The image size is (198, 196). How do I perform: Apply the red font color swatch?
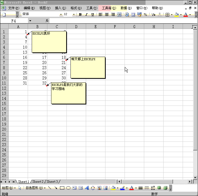(186, 14)
